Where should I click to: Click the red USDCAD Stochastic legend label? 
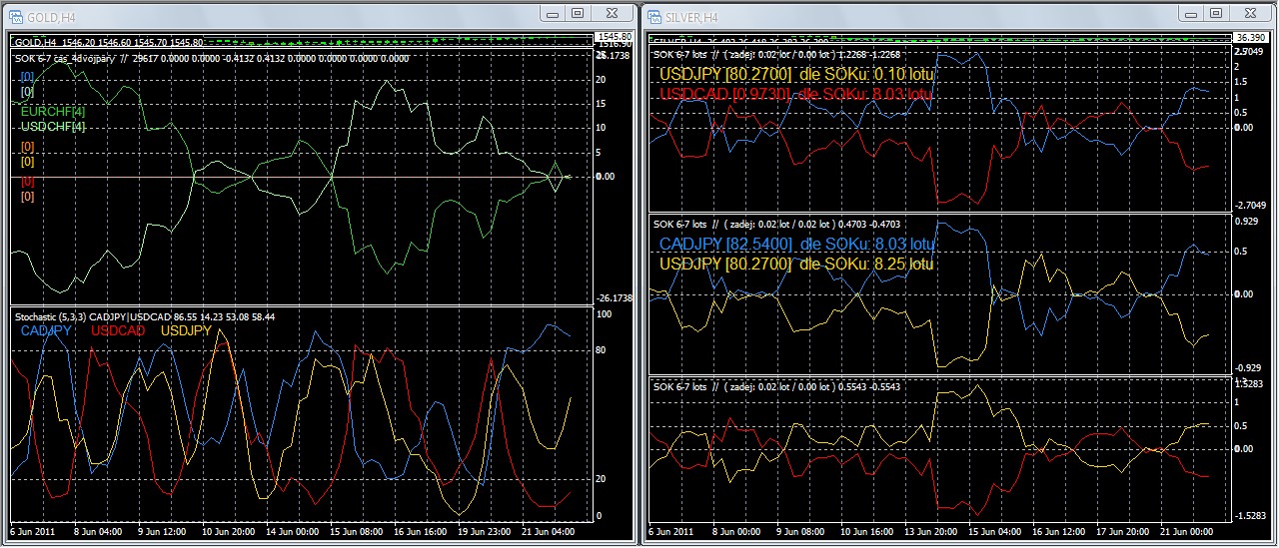pos(117,330)
